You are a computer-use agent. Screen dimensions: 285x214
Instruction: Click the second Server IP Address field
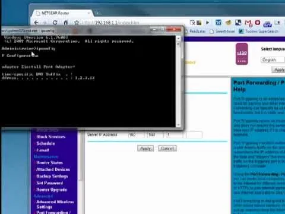pyautogui.click(x=156, y=135)
